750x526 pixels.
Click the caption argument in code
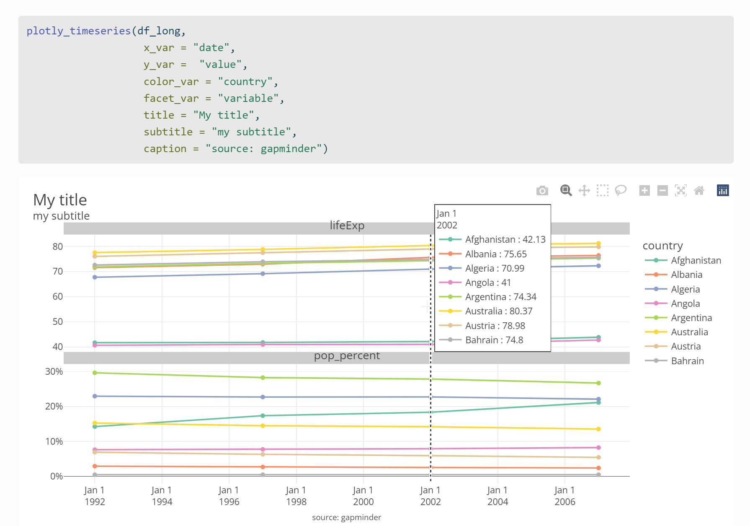point(165,149)
